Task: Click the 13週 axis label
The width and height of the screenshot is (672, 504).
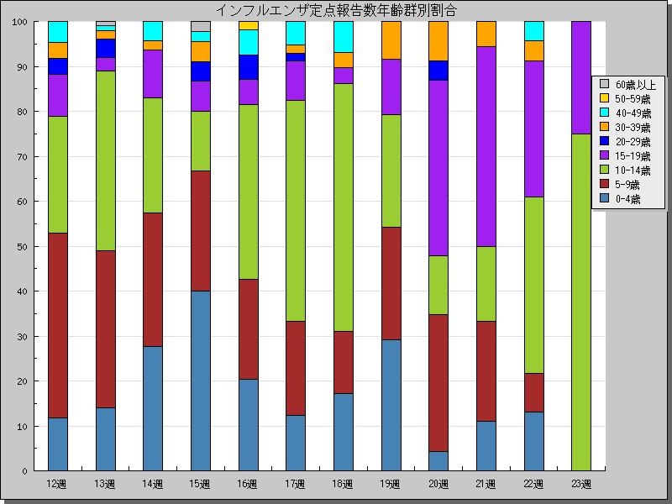Action: (104, 485)
